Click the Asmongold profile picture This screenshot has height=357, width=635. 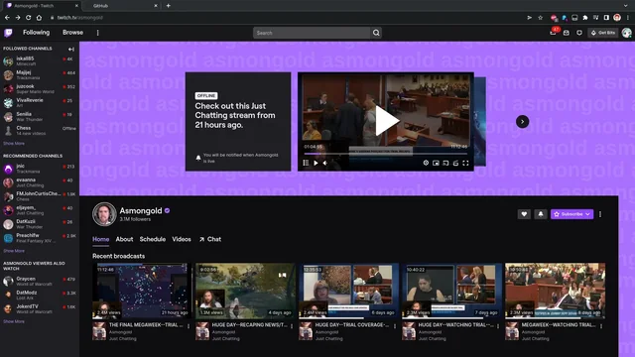coord(104,214)
